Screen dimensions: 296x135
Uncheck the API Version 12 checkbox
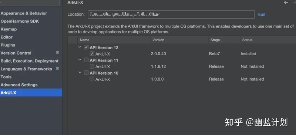pyautogui.click(x=86, y=47)
